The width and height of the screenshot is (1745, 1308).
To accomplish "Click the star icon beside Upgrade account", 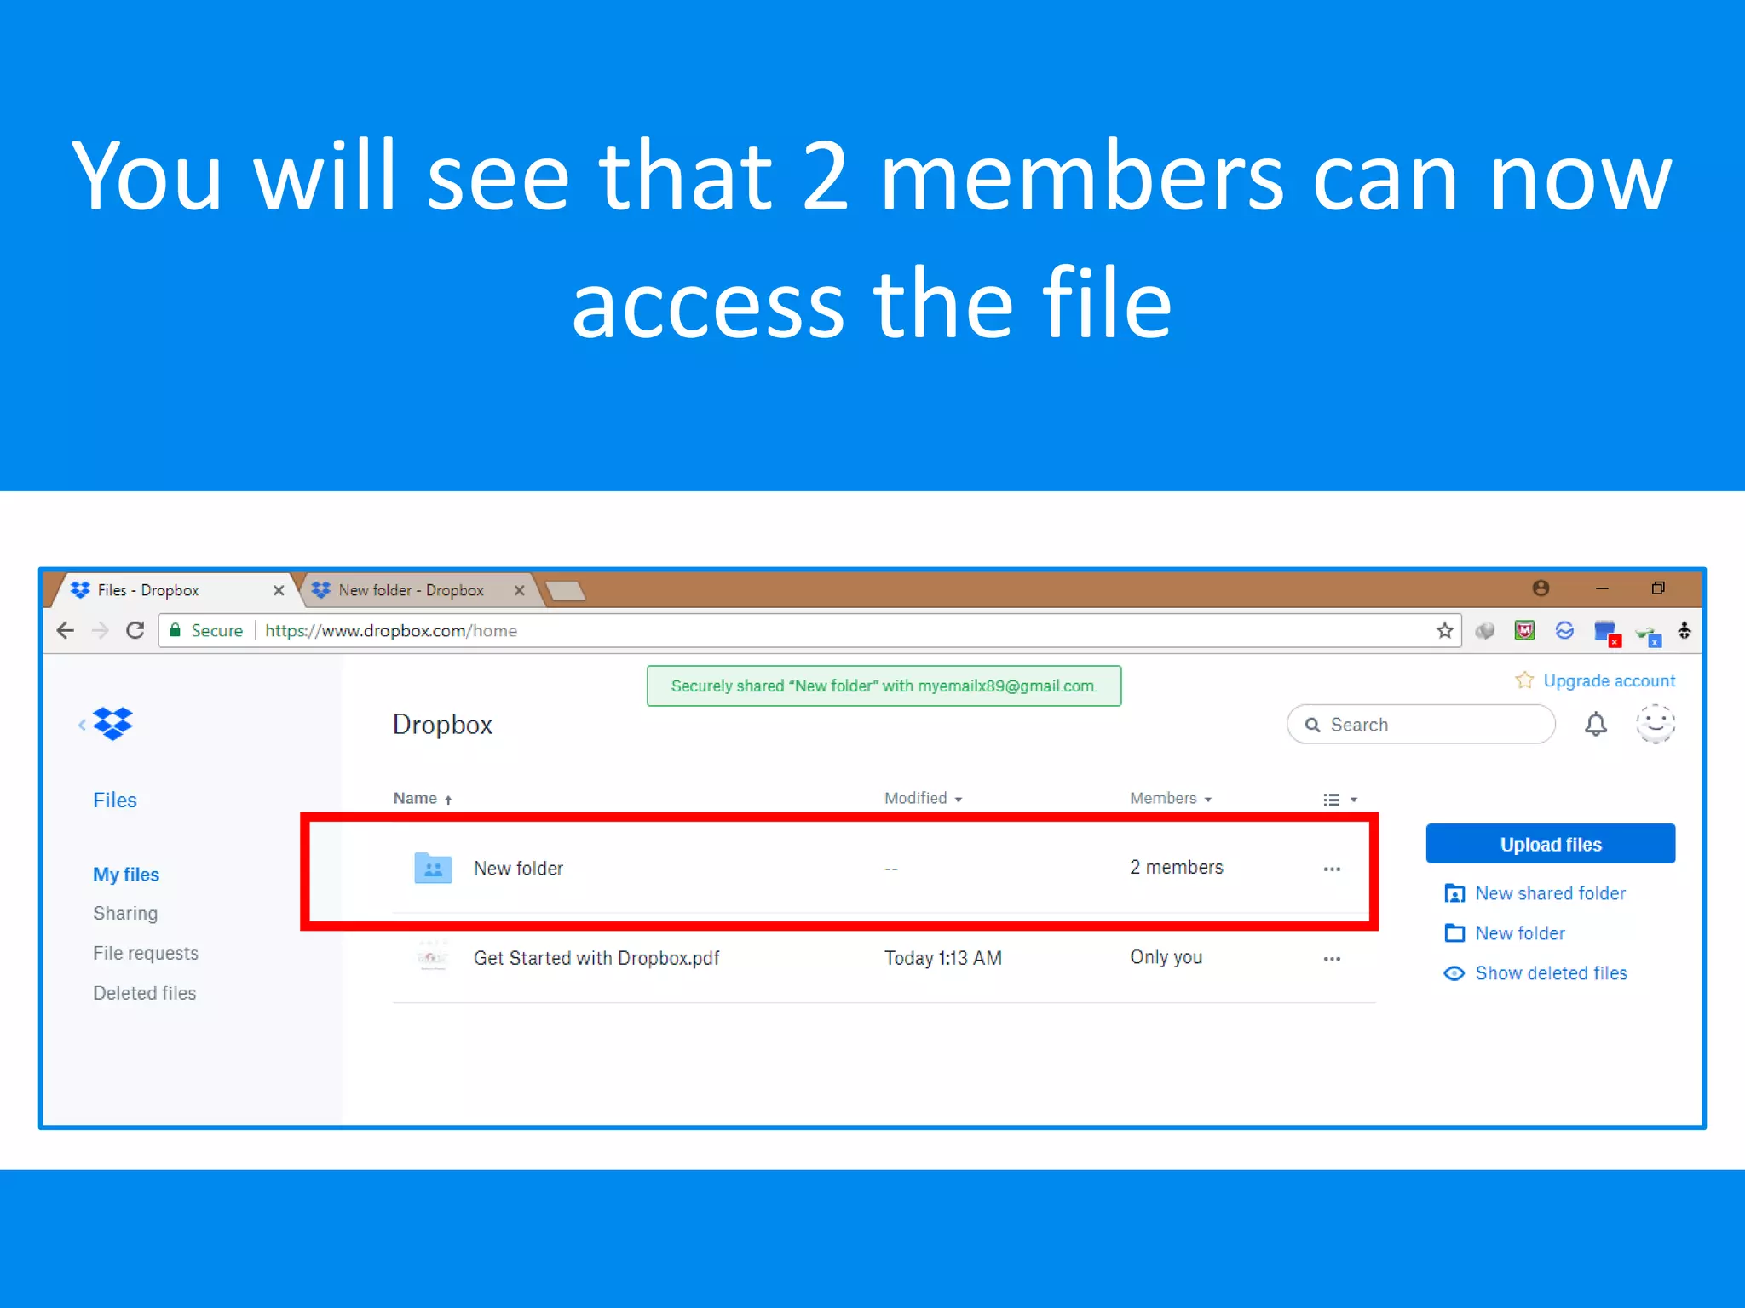I will (1524, 680).
